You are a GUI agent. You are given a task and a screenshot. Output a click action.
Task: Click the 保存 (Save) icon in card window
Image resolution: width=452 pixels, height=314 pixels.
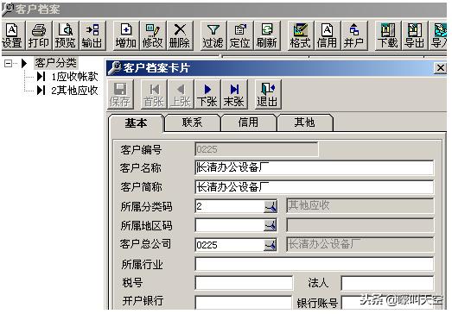click(x=120, y=94)
